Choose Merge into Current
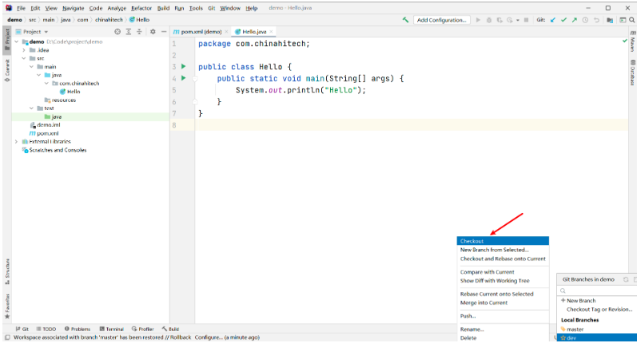641x347 pixels. (503, 303)
